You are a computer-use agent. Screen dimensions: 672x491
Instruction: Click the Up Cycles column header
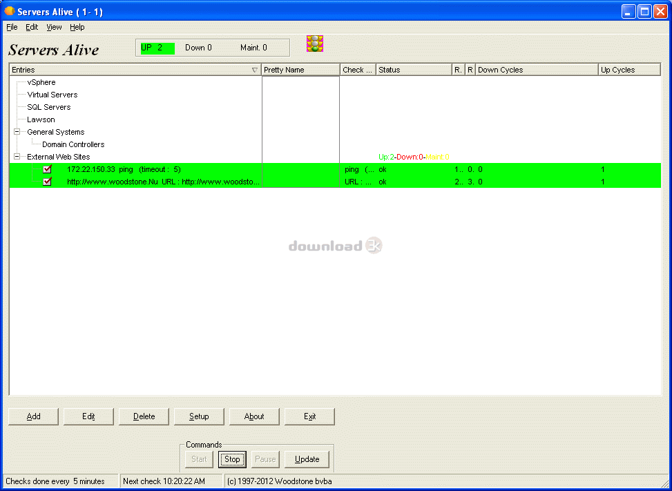tap(630, 70)
